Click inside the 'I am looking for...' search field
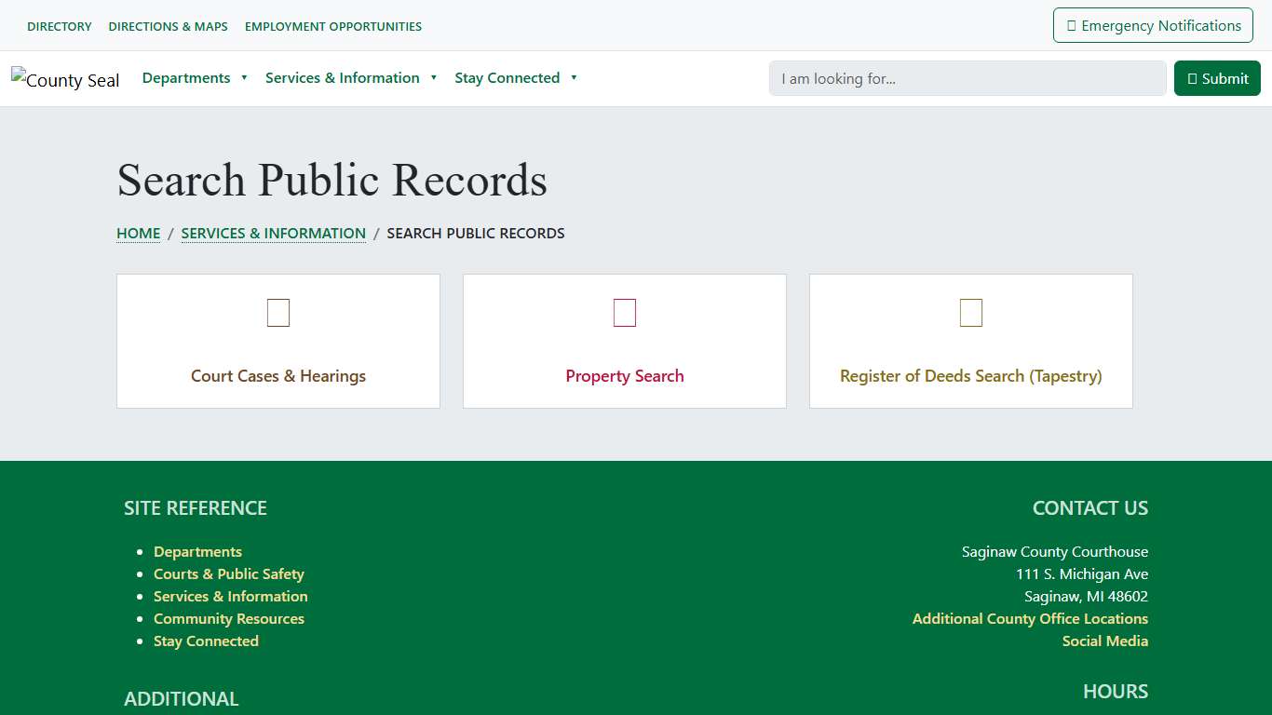 pyautogui.click(x=967, y=78)
